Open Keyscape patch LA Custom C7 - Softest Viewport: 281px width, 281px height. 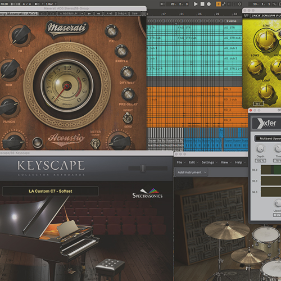(50, 191)
